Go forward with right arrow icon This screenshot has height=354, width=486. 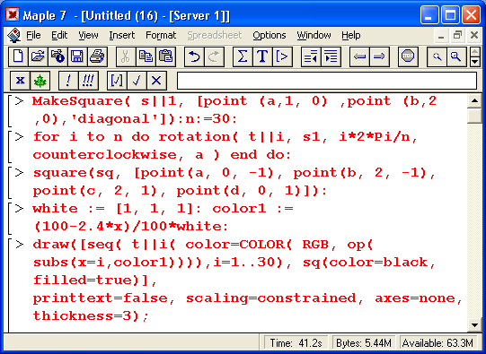379,56
